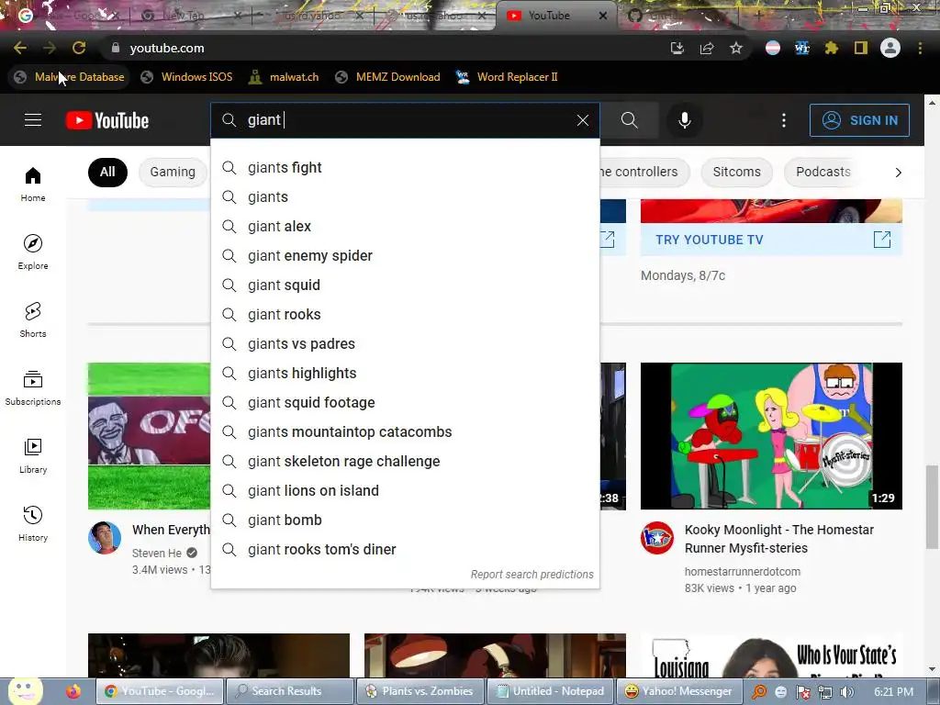Select the 'giants fight' suggestion
Viewport: 940px width, 705px height.
pos(405,168)
